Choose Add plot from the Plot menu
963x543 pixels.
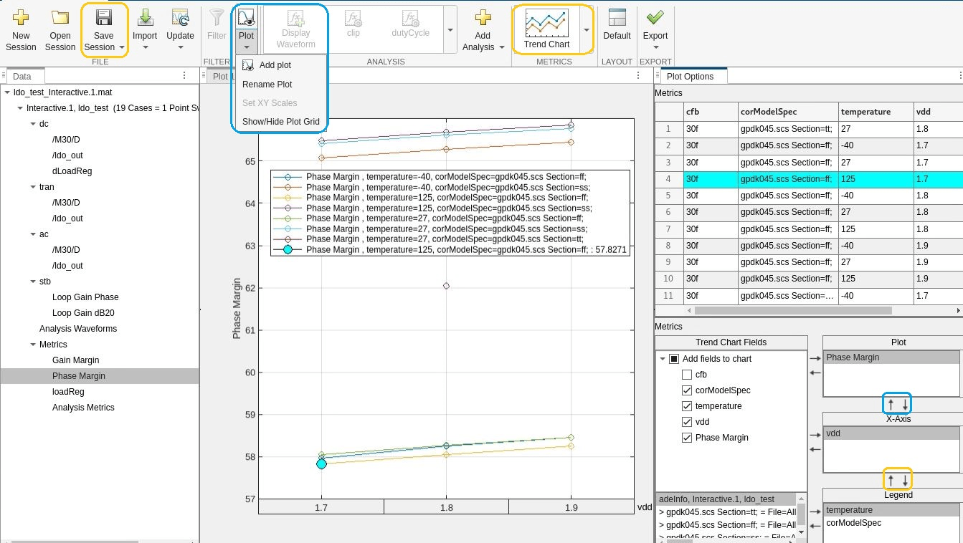click(275, 65)
